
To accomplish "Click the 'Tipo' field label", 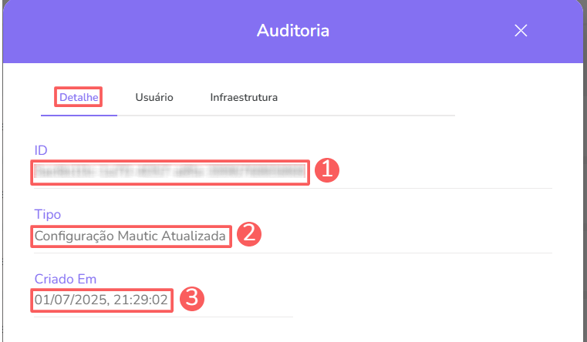I will pyautogui.click(x=47, y=213).
